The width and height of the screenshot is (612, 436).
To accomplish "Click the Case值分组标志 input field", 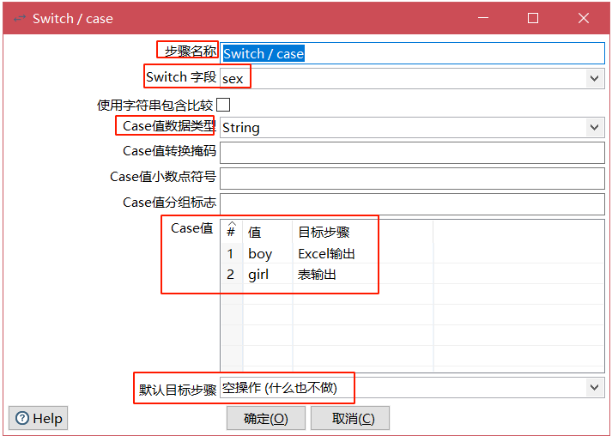I will pyautogui.click(x=412, y=203).
